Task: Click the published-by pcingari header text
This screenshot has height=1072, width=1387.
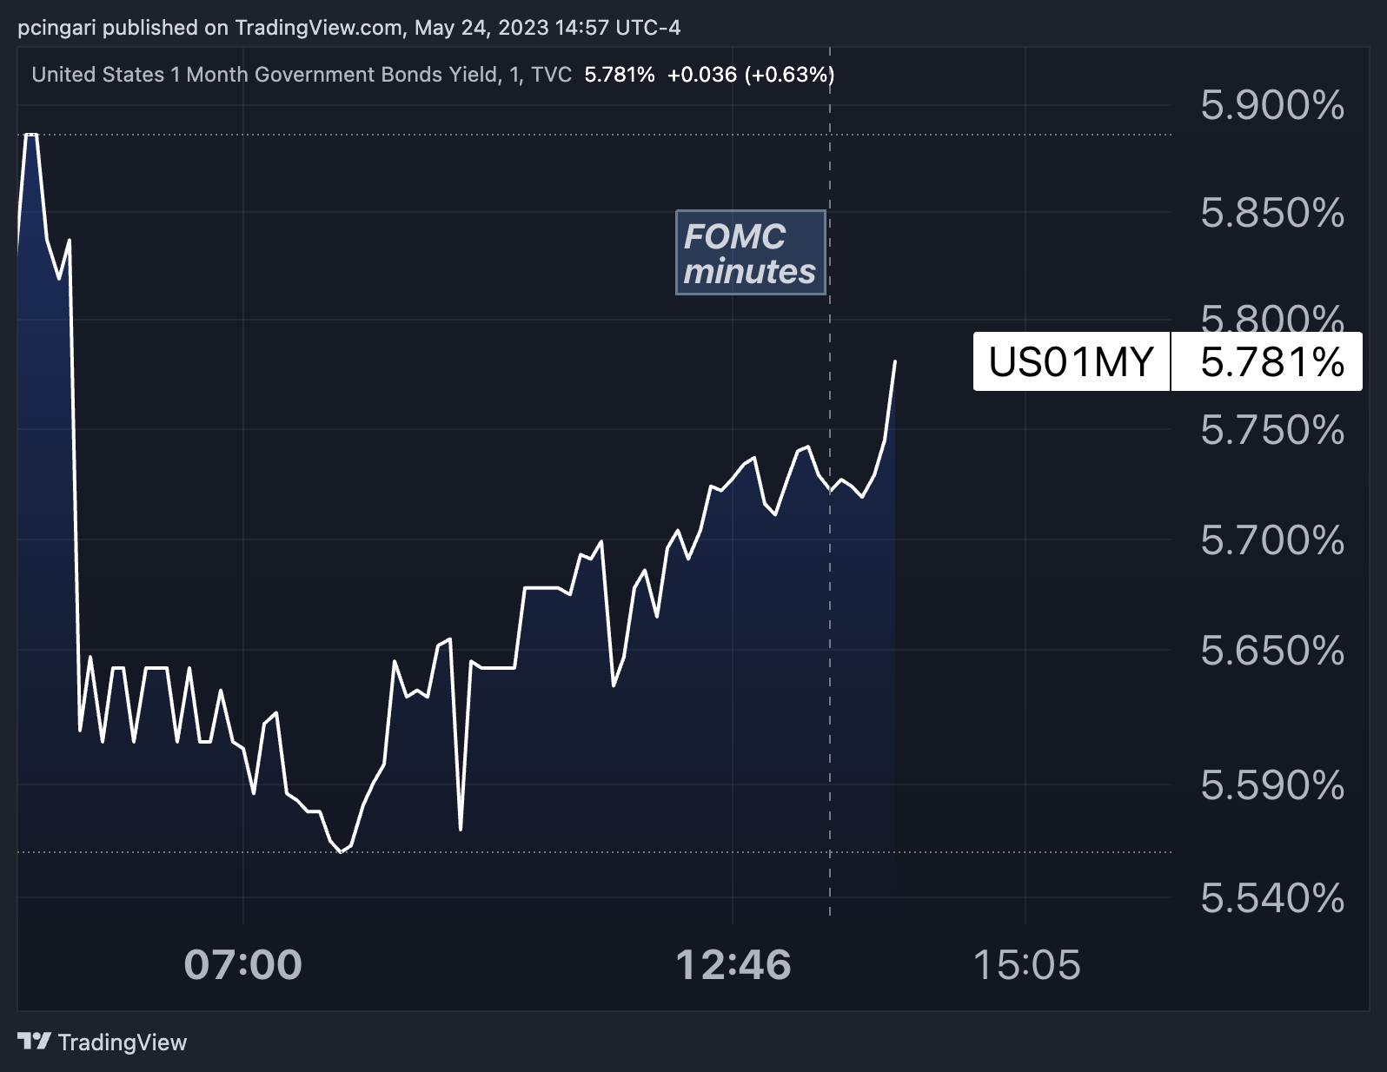Action: coord(348,28)
